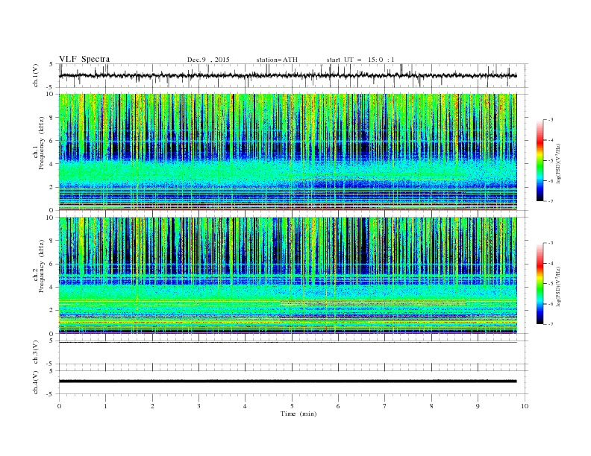This screenshot has height=456, width=591.
Task: Click the time axis tick label "6"
Action: click(338, 406)
